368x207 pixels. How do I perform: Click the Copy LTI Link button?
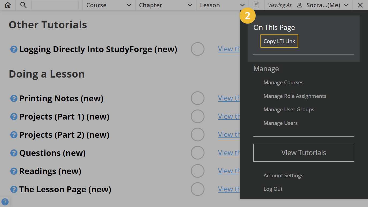[x=279, y=41]
